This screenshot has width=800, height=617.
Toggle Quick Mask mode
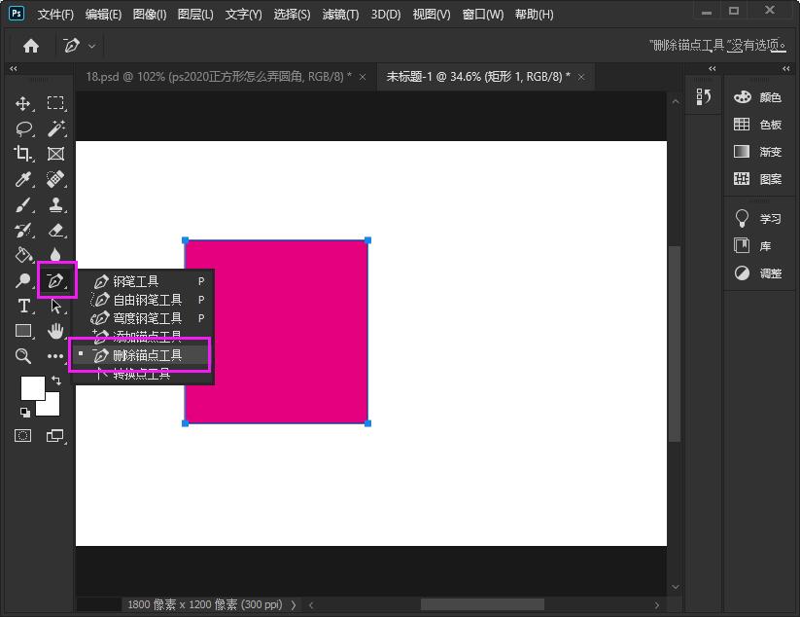pyautogui.click(x=23, y=436)
